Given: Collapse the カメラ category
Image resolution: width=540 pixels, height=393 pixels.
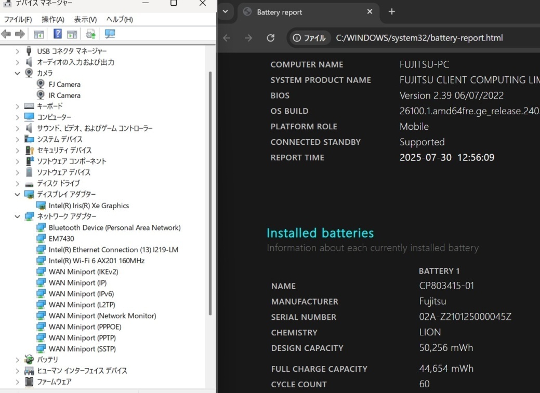Looking at the screenshot, I should 18,73.
